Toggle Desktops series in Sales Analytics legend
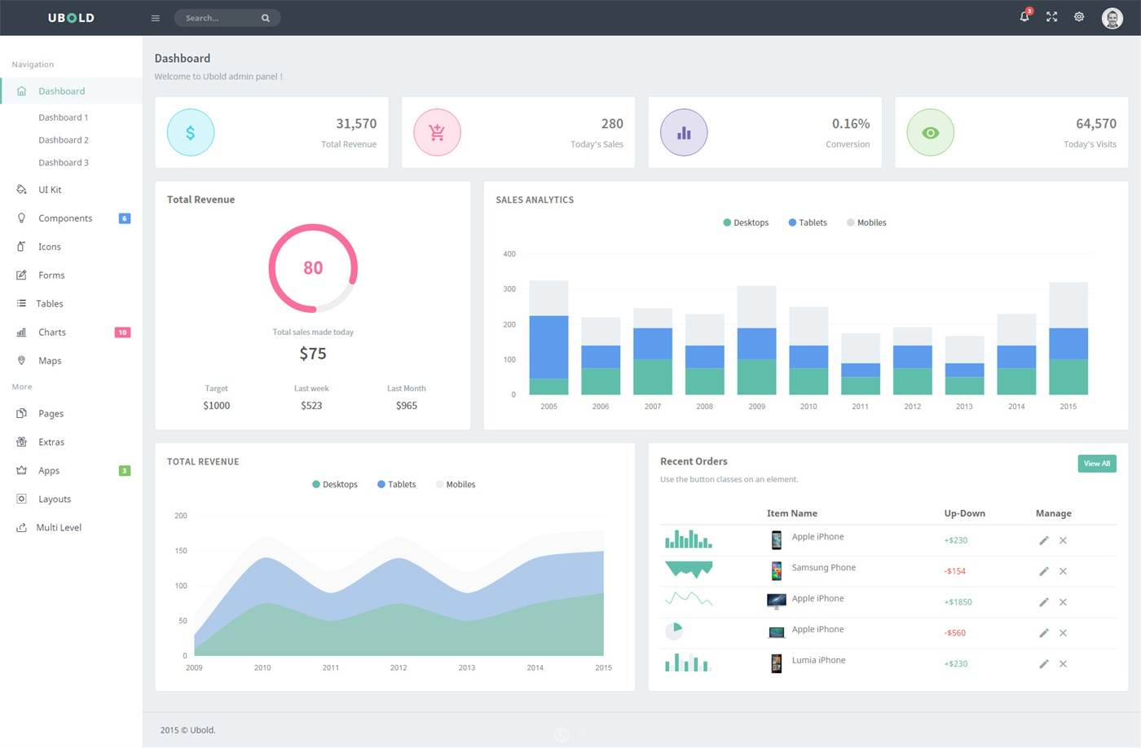 pyautogui.click(x=746, y=222)
